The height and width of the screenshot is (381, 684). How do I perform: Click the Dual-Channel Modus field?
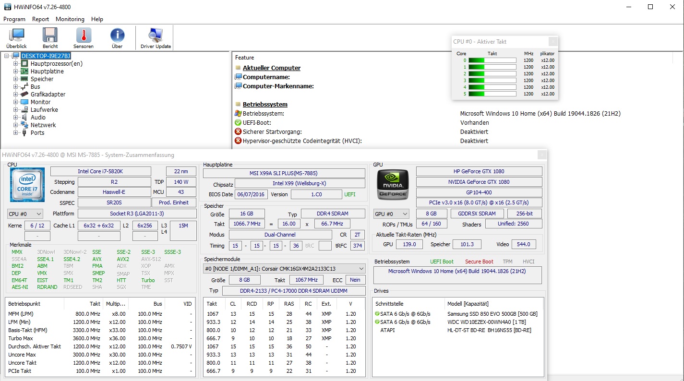tap(280, 235)
